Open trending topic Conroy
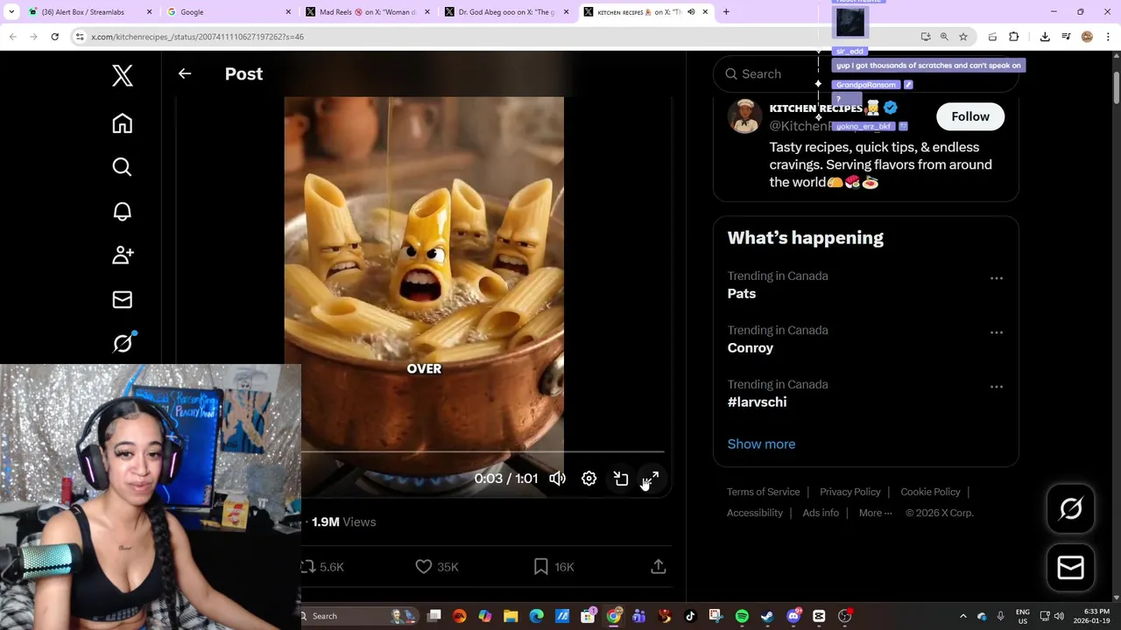This screenshot has height=630, width=1121. tap(751, 348)
